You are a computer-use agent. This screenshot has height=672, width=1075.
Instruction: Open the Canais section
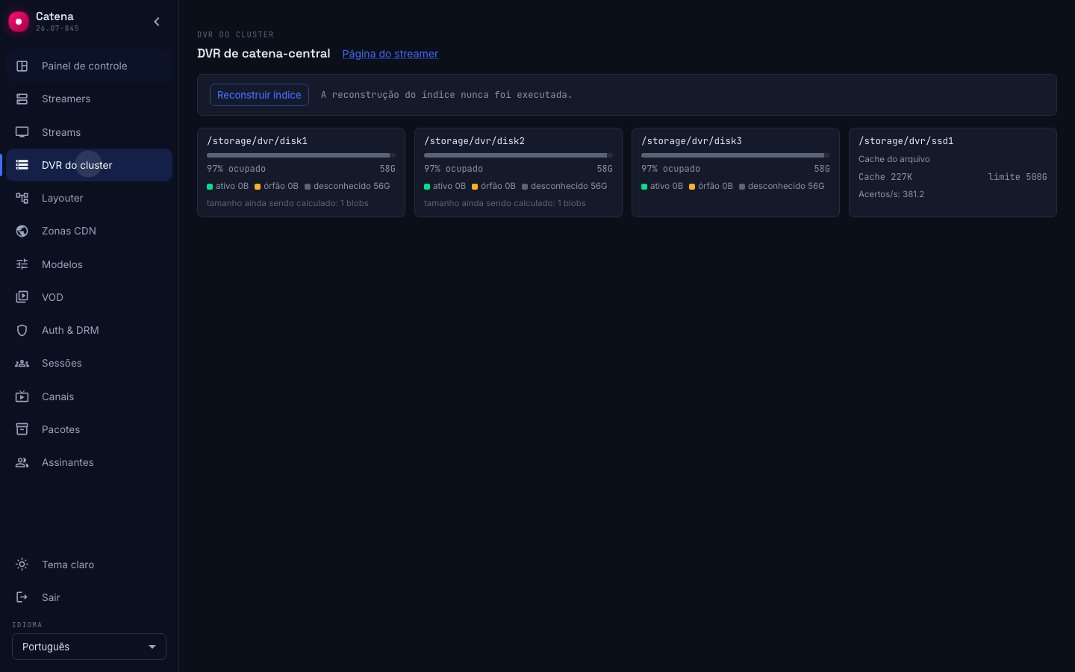89,396
